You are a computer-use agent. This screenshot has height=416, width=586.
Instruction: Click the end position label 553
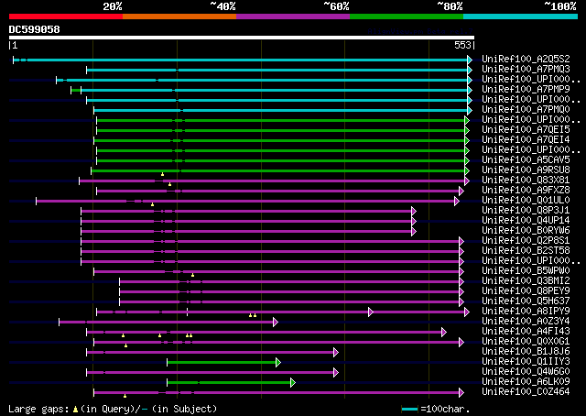point(462,45)
